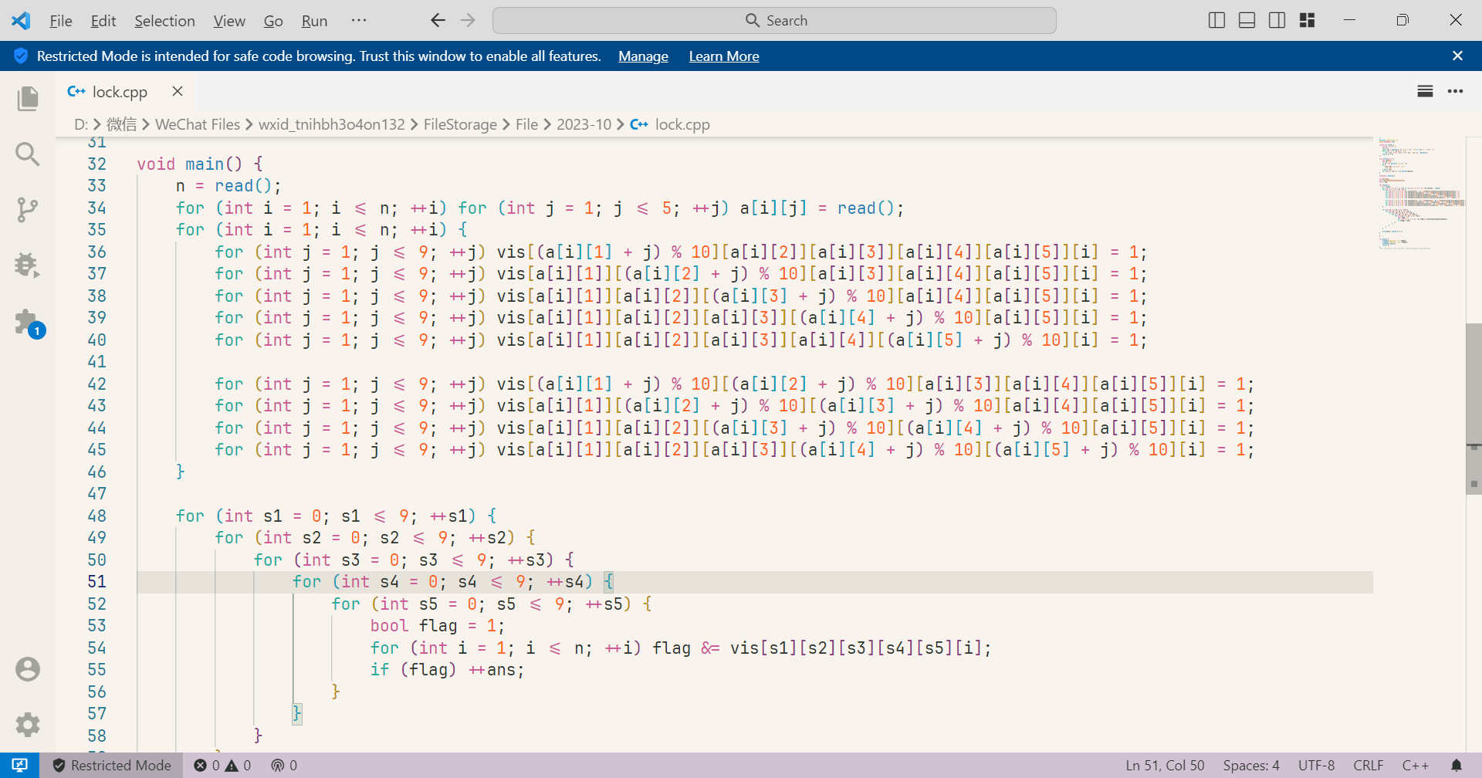Image resolution: width=1482 pixels, height=778 pixels.
Task: Click the Manage link in banner
Action: pos(643,56)
